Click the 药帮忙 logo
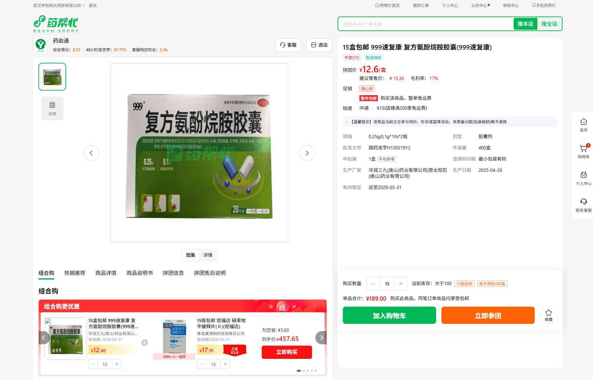This screenshot has width=593, height=380. 56,23
